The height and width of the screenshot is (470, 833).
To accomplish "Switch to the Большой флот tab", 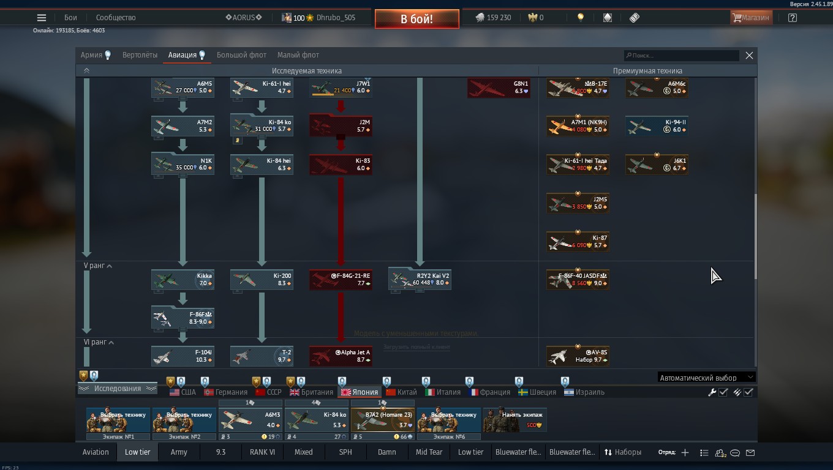I will (241, 55).
